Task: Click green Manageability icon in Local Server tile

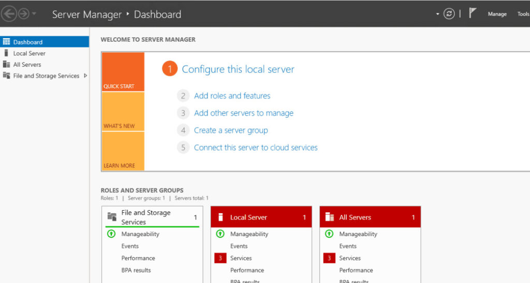Action: pyautogui.click(x=220, y=234)
